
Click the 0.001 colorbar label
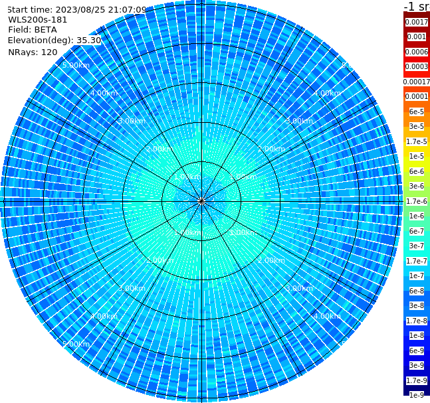coord(417,37)
